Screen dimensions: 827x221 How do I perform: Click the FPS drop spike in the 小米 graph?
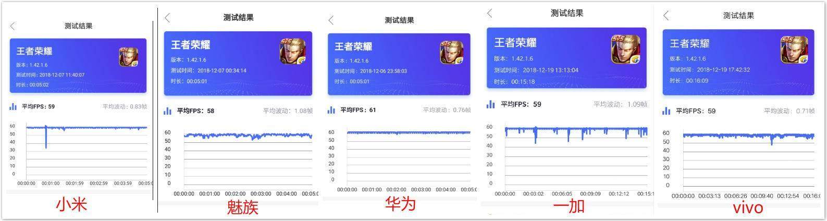click(46, 138)
